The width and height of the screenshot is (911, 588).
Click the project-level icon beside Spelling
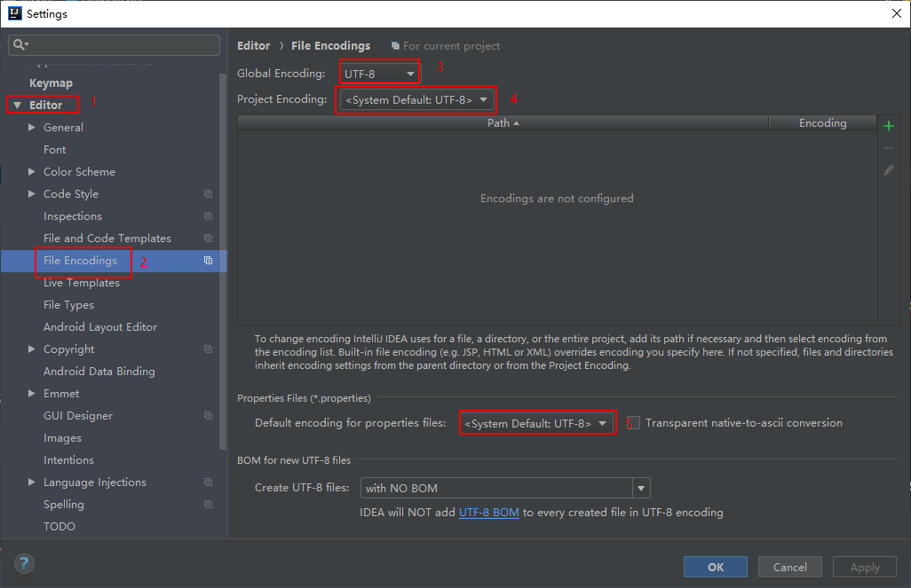(208, 505)
